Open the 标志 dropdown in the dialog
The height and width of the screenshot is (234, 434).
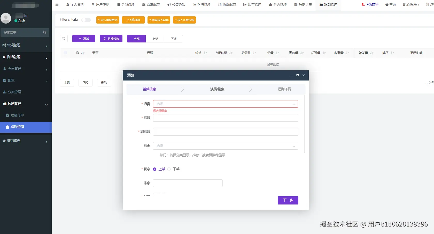pyautogui.click(x=226, y=146)
